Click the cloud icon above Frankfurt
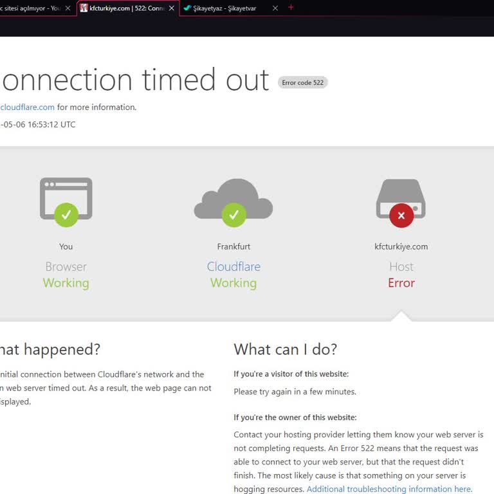494x494 pixels. point(233,199)
